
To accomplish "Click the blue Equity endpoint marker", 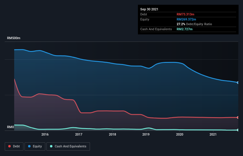I will 238,82.
